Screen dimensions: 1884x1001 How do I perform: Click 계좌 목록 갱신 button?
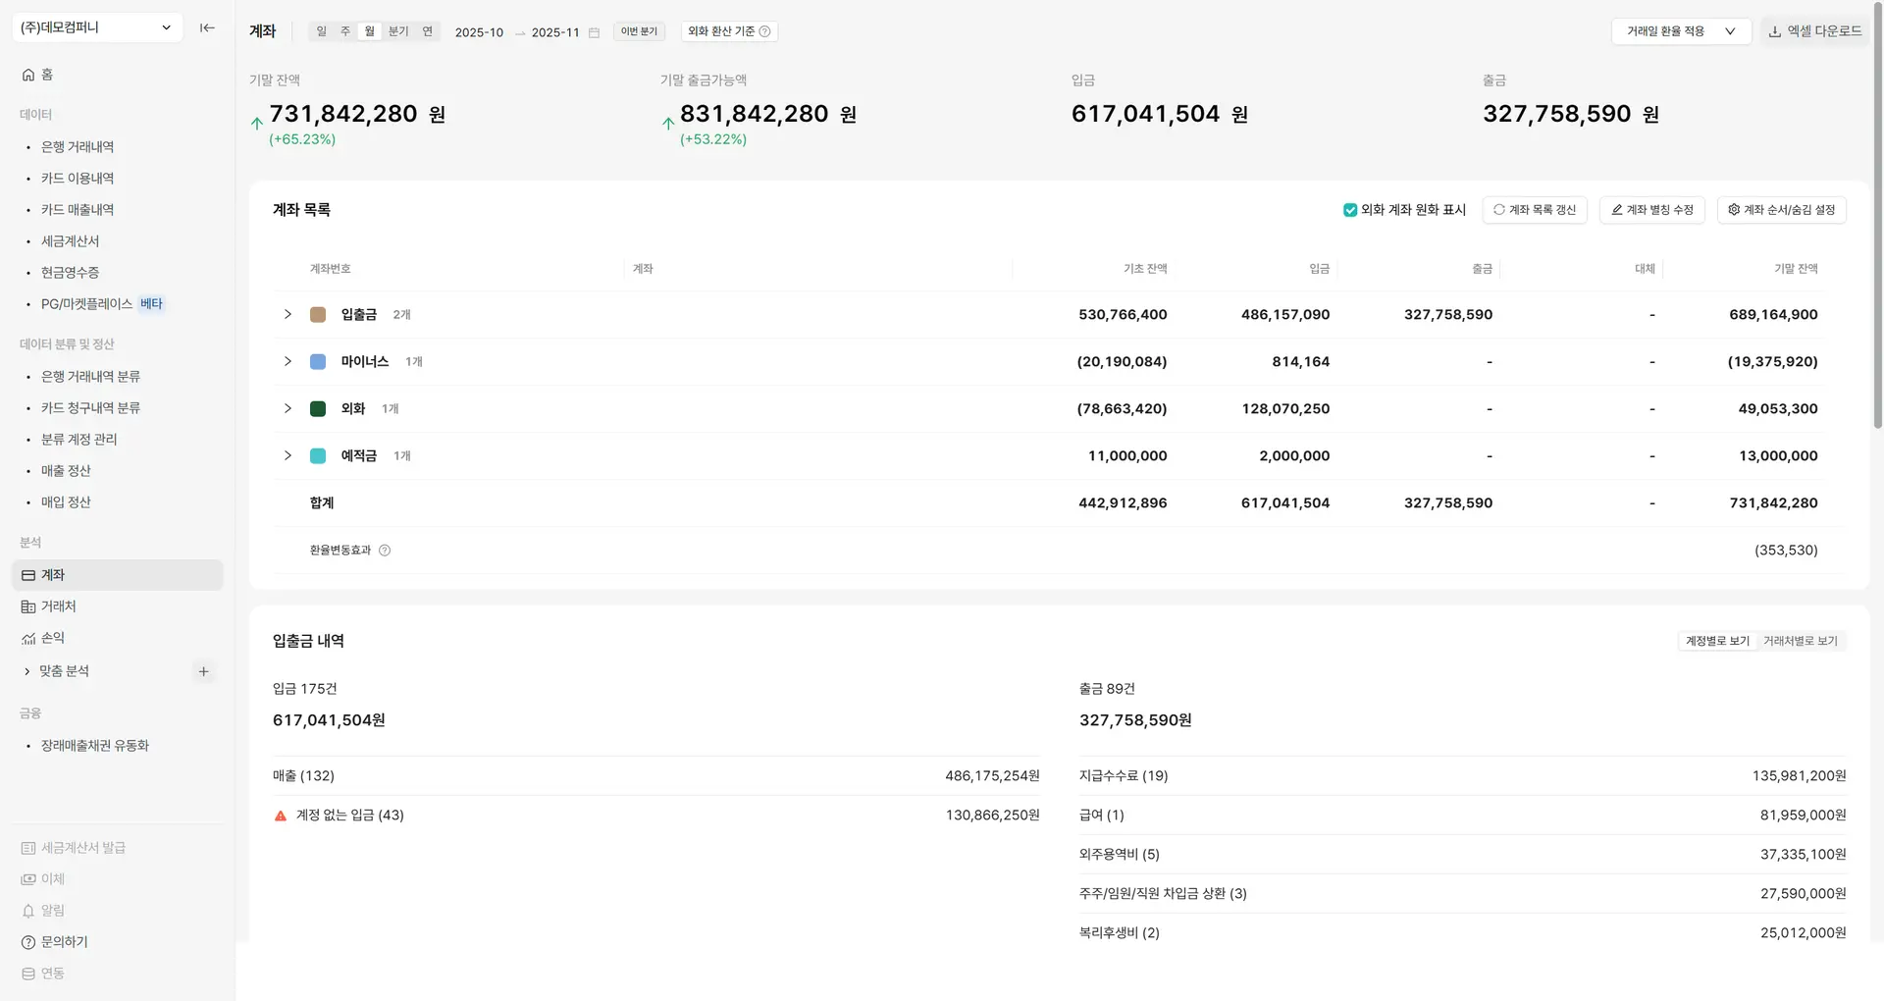(1534, 210)
